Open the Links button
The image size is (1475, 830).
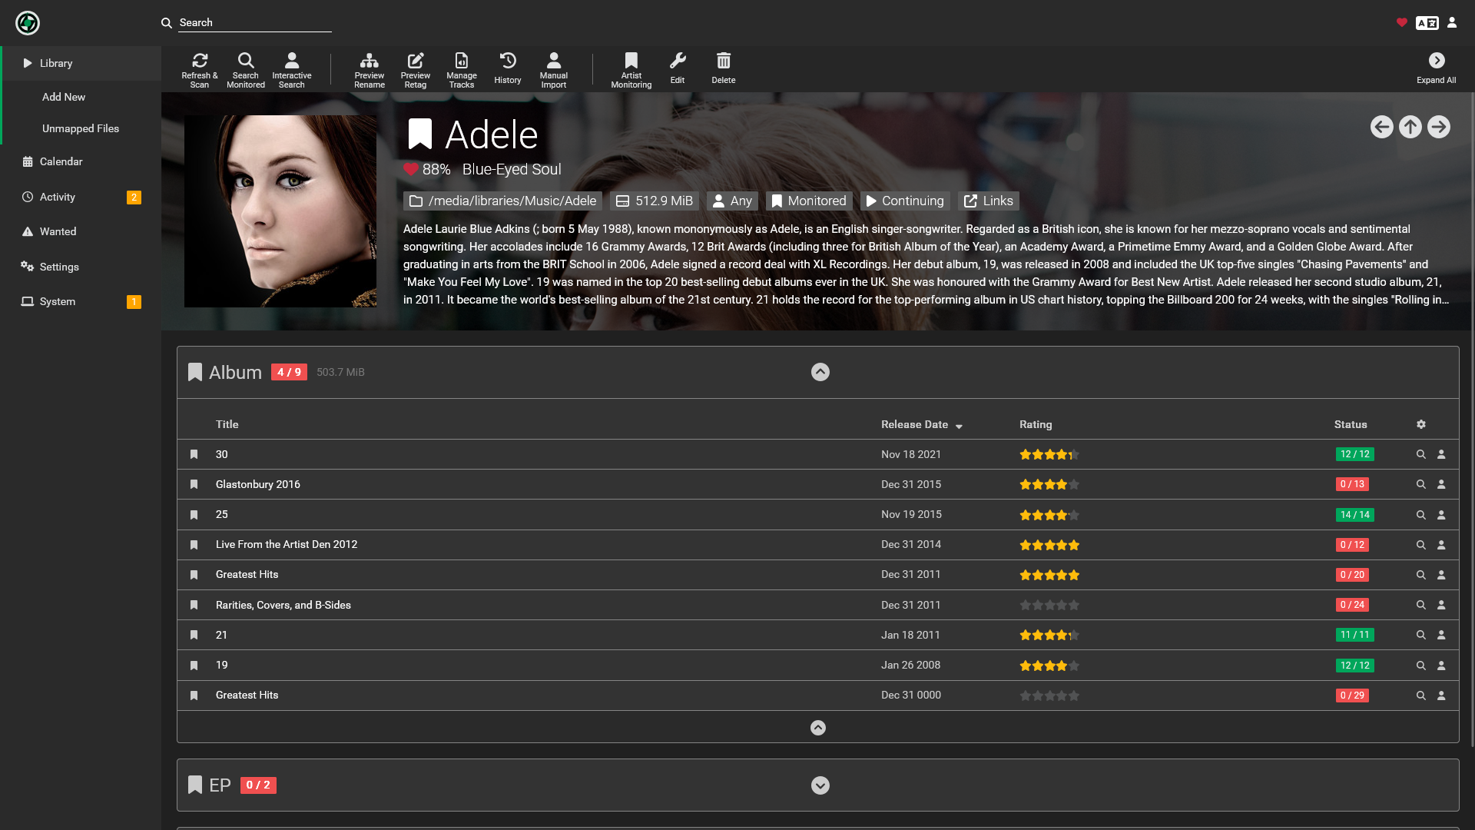pyautogui.click(x=989, y=201)
